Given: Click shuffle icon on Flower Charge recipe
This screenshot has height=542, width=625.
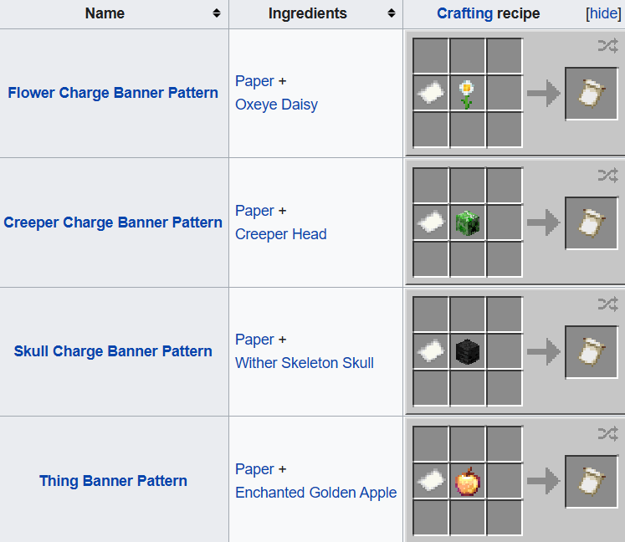Looking at the screenshot, I should [x=607, y=46].
